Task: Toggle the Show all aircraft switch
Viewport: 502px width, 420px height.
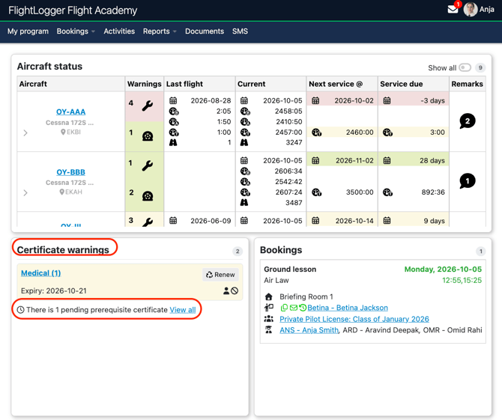Action: coord(465,68)
